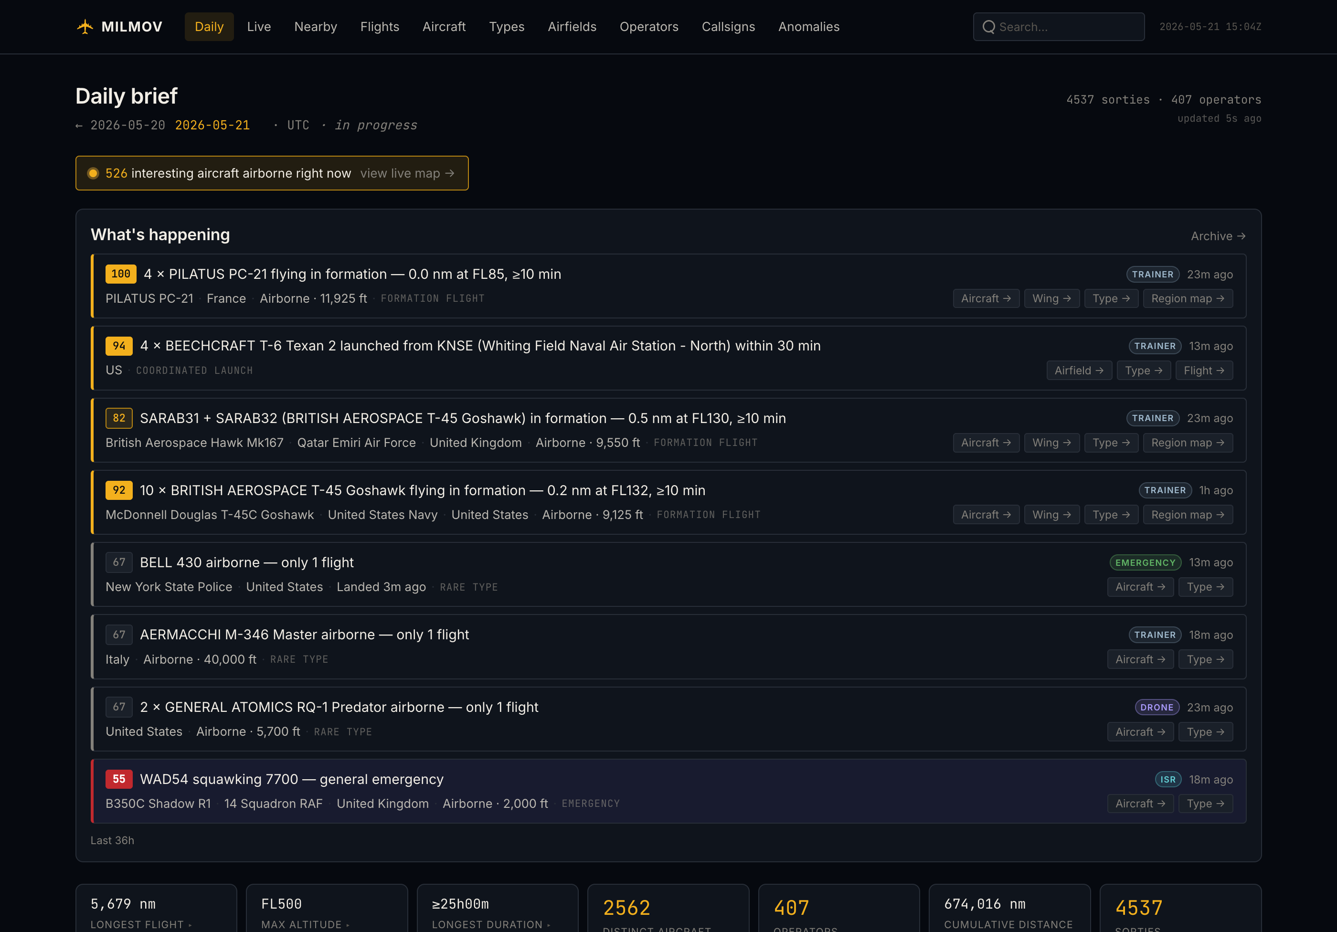Viewport: 1337px width, 932px height.
Task: Open Wing button for SARAB31 row
Action: click(1051, 443)
